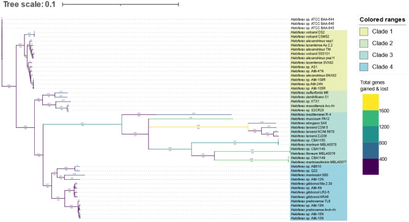Click the 1600 label on color scale
This screenshot has width=409, height=222.
(384, 111)
